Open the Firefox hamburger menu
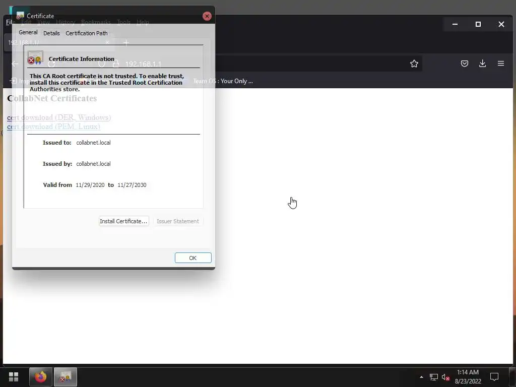 click(x=501, y=63)
